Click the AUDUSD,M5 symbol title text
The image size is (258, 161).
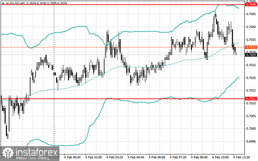14,3
